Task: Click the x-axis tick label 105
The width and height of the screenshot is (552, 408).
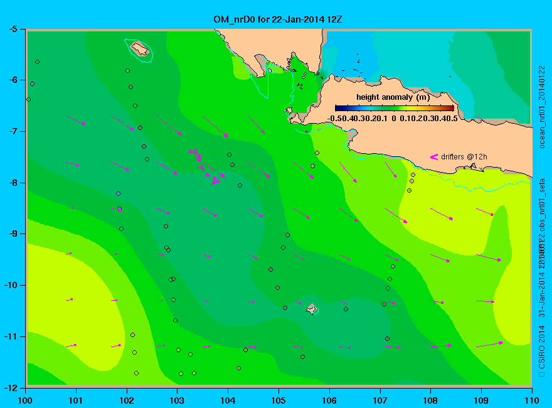Action: pyautogui.click(x=279, y=400)
